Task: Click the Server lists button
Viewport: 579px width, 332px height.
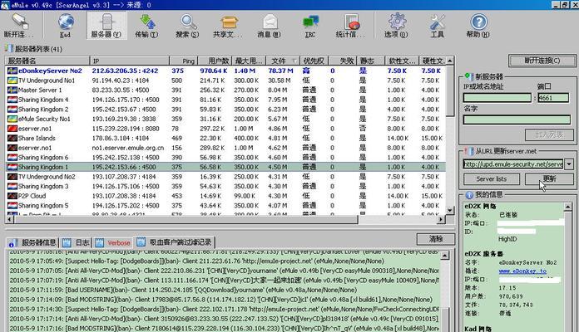Action: pyautogui.click(x=491, y=179)
